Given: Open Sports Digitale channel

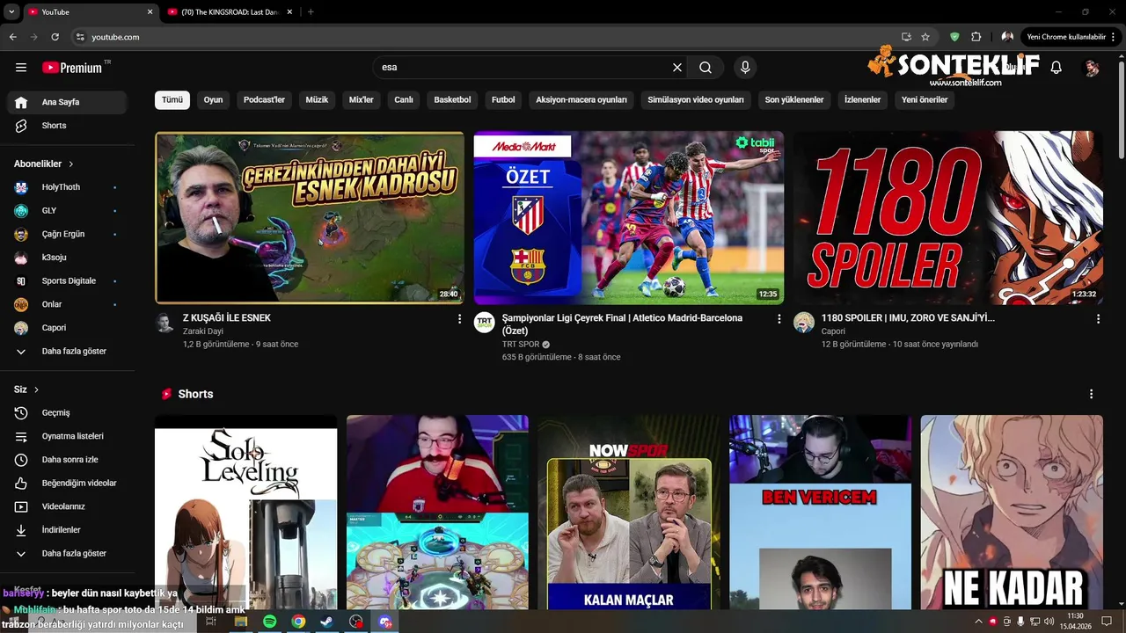Looking at the screenshot, I should [67, 281].
